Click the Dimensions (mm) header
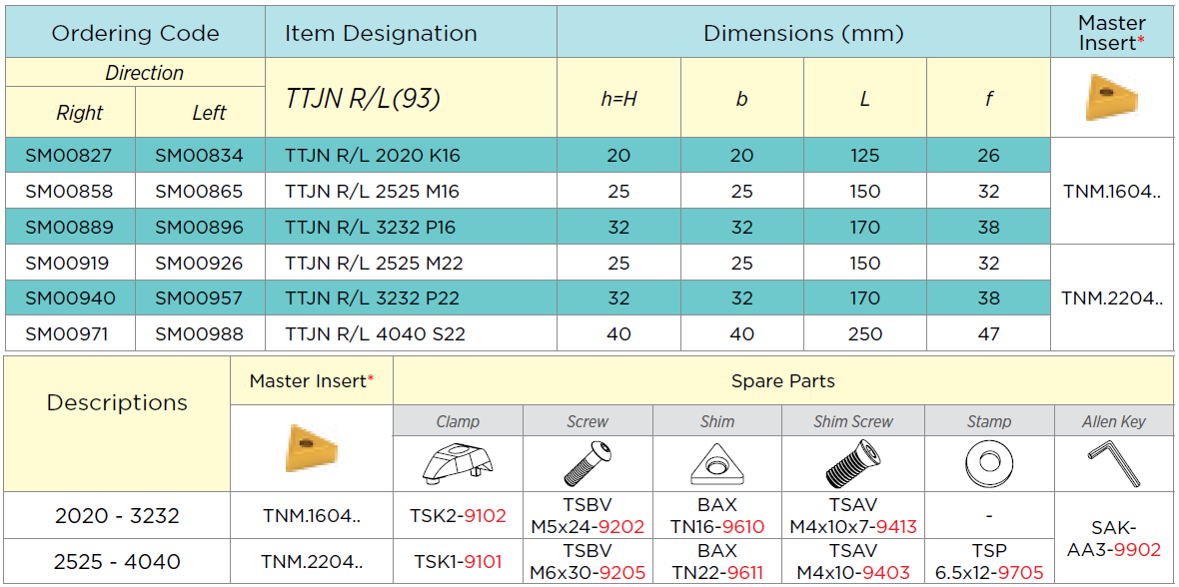Viewport: 1179px width, 587px height. (x=803, y=33)
